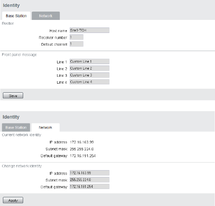This screenshot has width=215, height=206.
Task: Switch to Network tab in upper panel
Action: (x=46, y=16)
